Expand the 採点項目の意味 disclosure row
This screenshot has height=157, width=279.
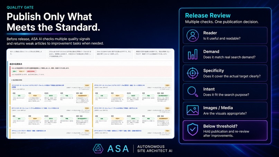pos(91,80)
